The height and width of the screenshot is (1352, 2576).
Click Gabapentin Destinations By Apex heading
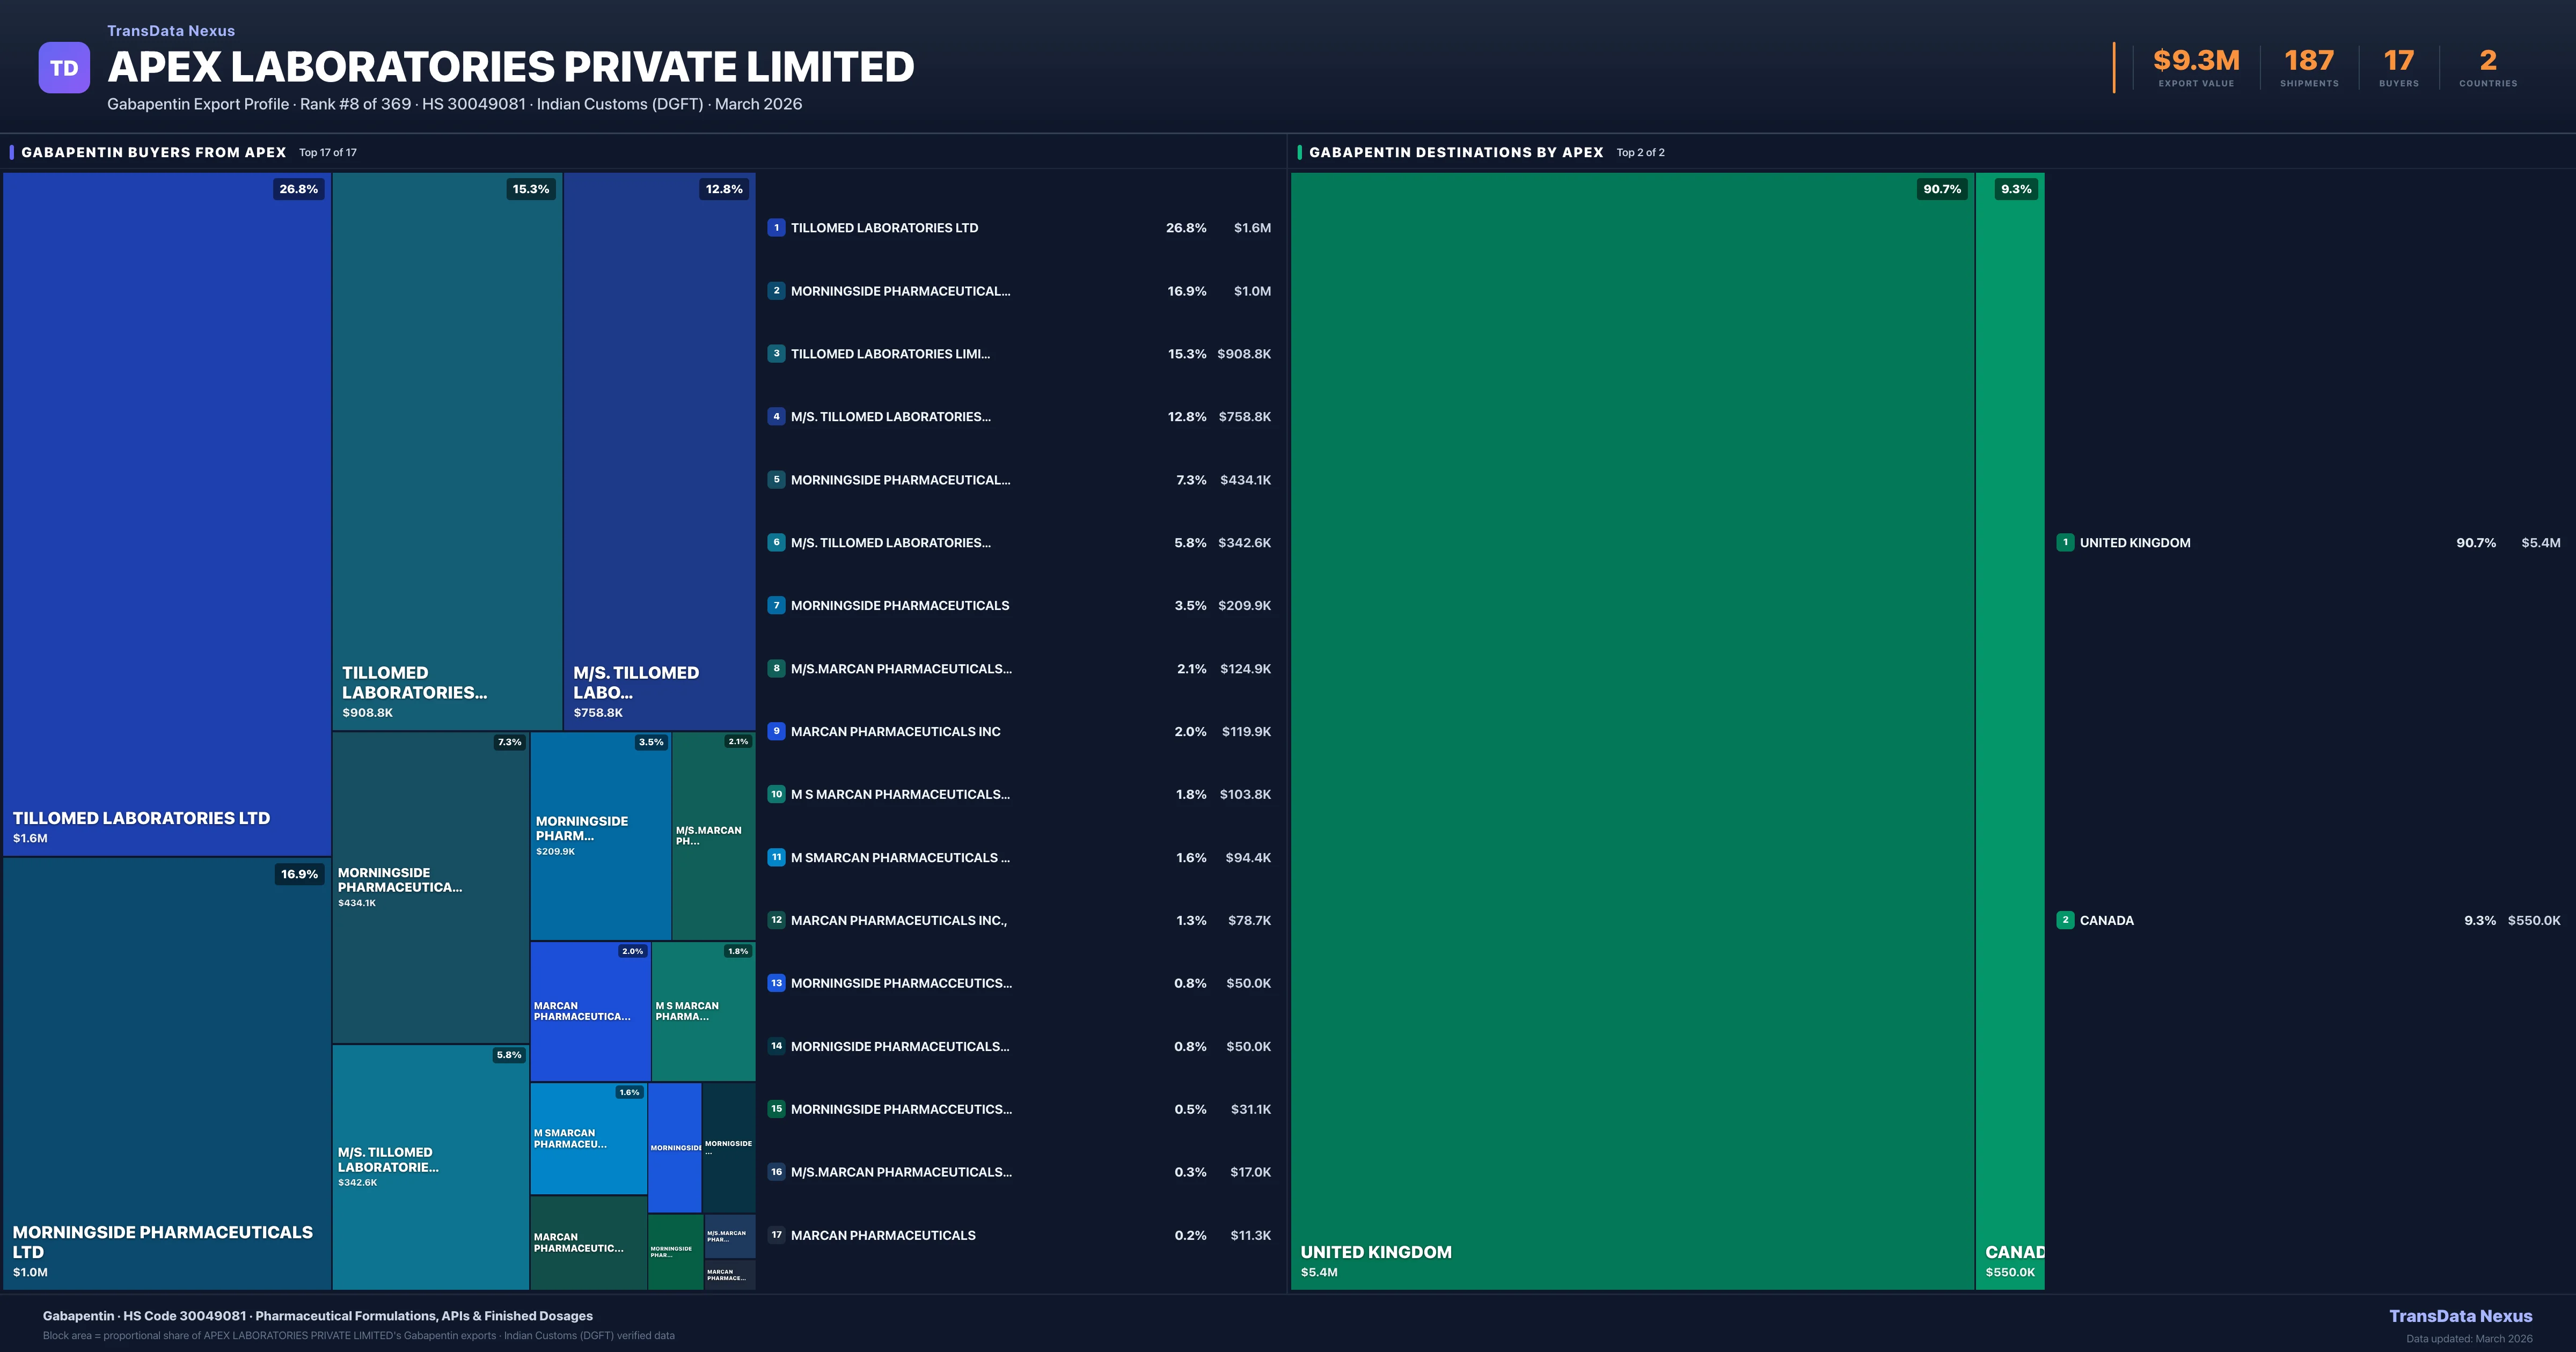pyautogui.click(x=1455, y=152)
